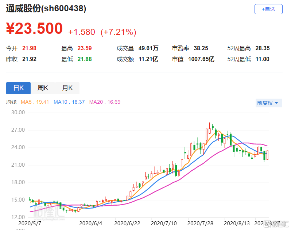
Task: Click the 今开 opening price 21.98
Action: [29, 48]
